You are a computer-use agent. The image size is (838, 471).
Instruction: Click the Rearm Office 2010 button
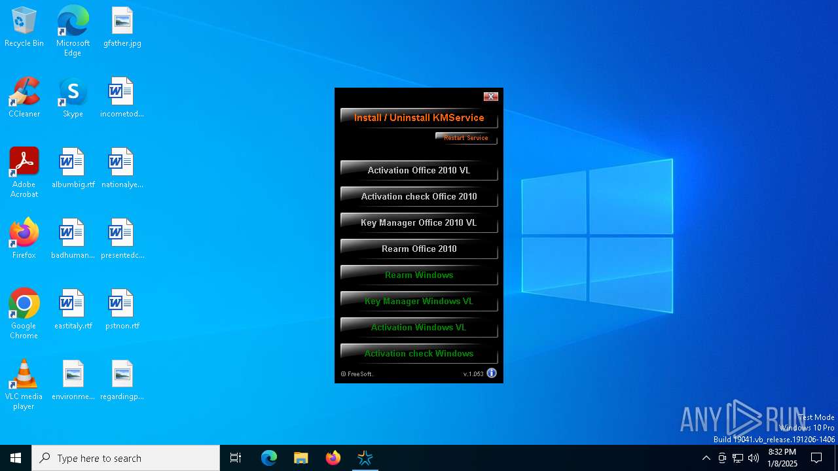419,249
